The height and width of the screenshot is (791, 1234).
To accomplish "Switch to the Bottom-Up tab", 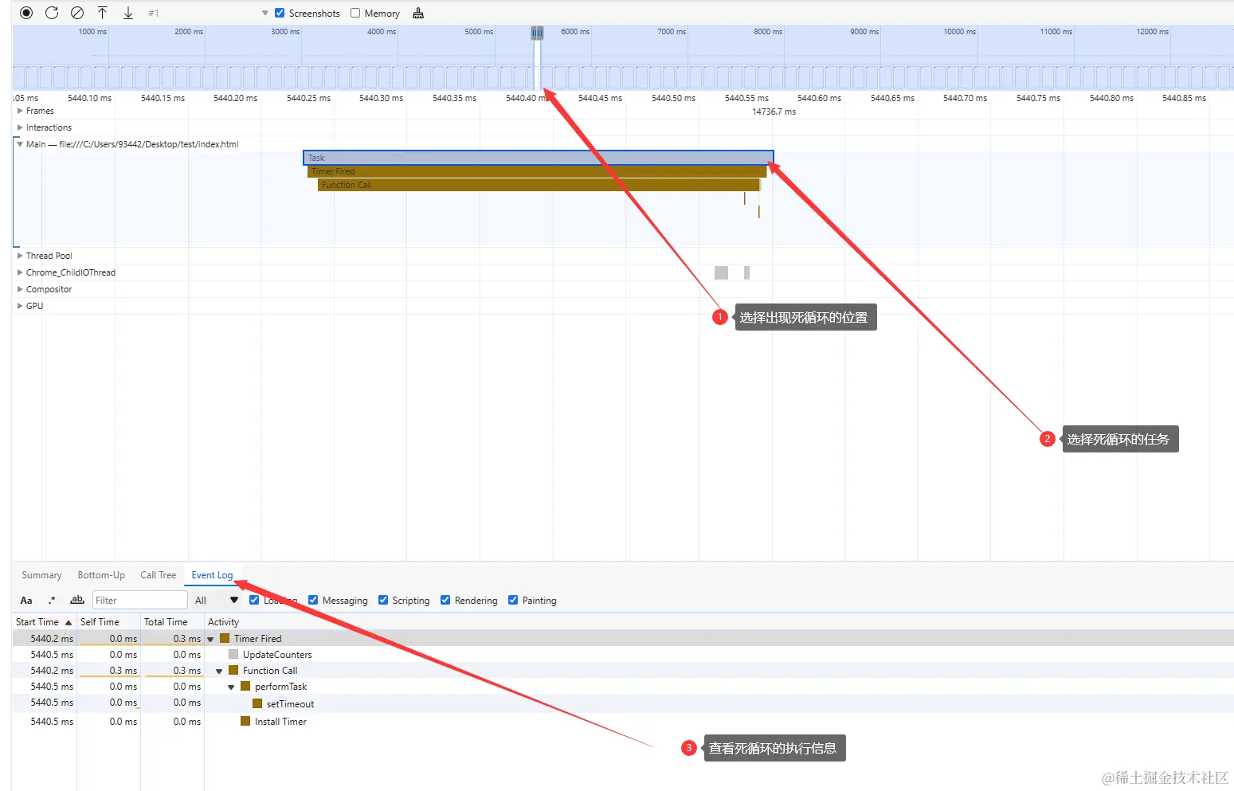I will point(101,575).
